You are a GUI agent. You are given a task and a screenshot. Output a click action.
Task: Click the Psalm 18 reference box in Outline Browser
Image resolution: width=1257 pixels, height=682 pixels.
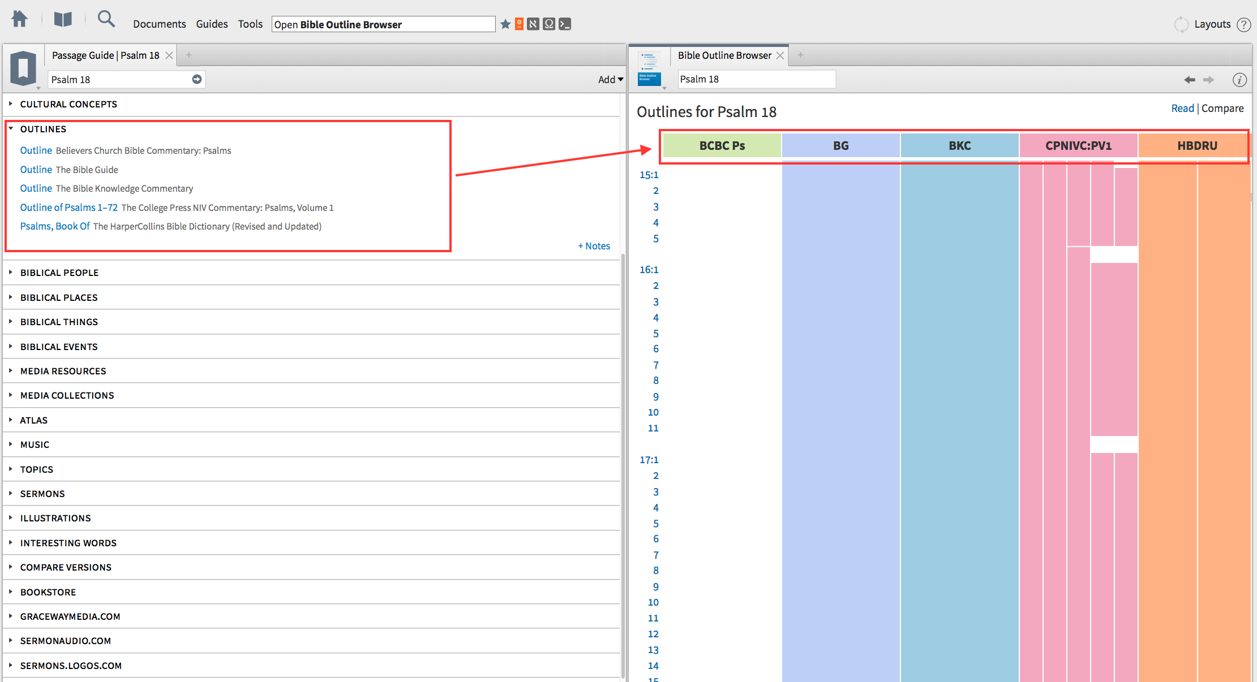[756, 79]
